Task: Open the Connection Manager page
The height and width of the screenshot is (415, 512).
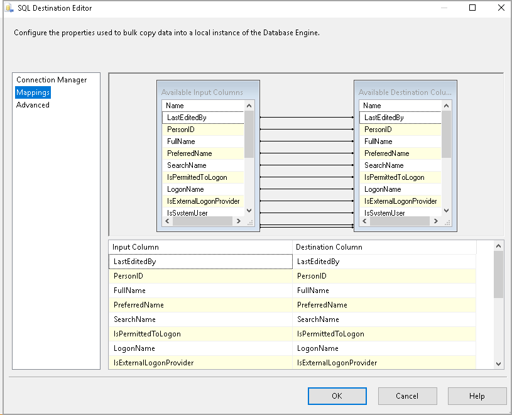Action: click(x=52, y=80)
